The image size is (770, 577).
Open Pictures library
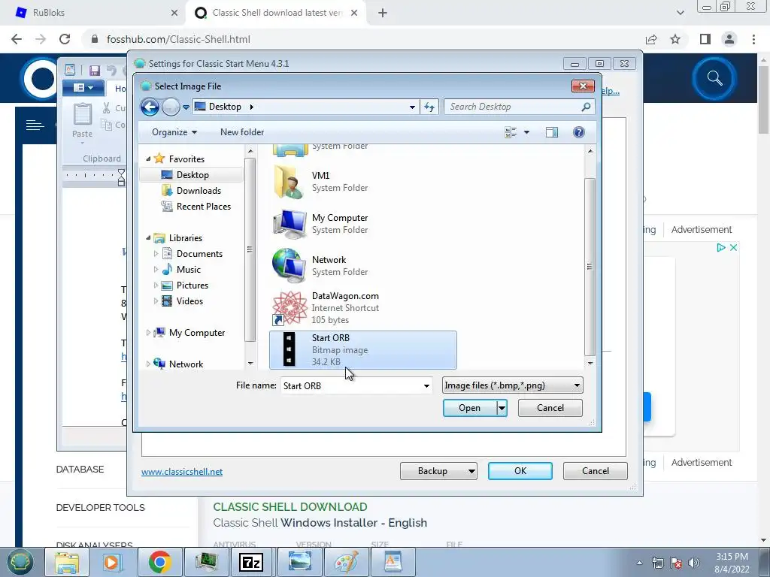192,285
